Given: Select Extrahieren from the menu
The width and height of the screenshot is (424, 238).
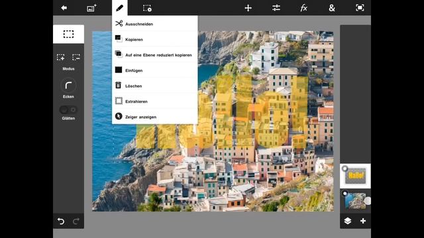Looking at the screenshot, I should tap(154, 101).
